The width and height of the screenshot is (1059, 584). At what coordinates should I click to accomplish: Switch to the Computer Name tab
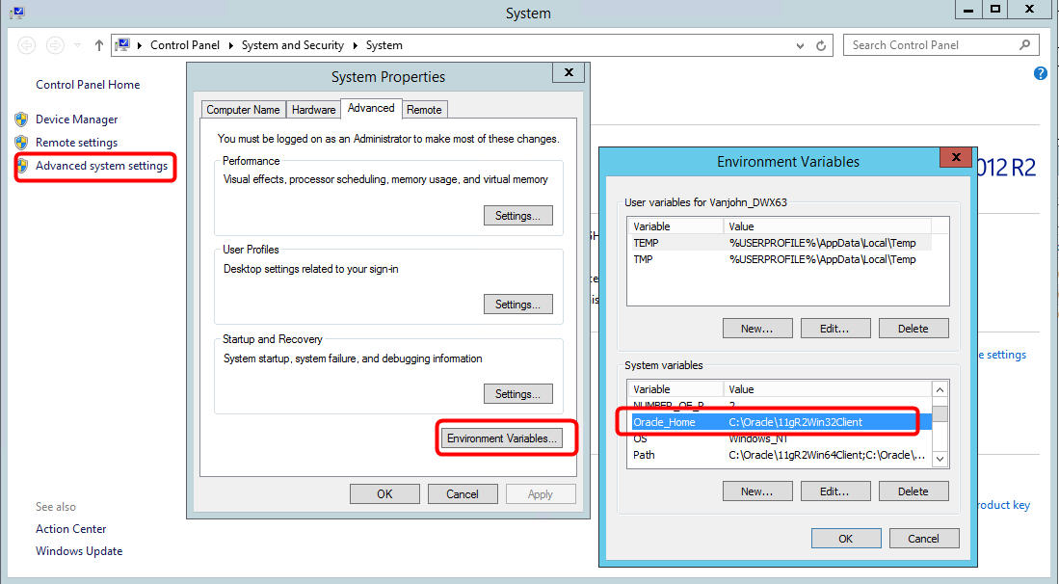(x=243, y=109)
